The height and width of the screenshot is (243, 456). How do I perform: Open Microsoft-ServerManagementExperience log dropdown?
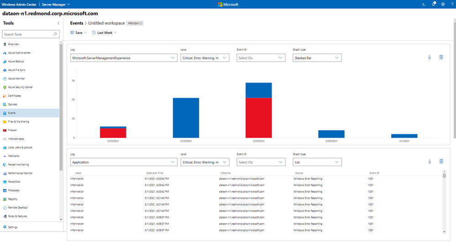124,58
